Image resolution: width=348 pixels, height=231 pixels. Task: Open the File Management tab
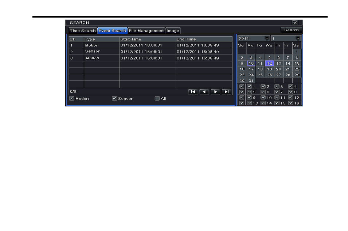[146, 31]
